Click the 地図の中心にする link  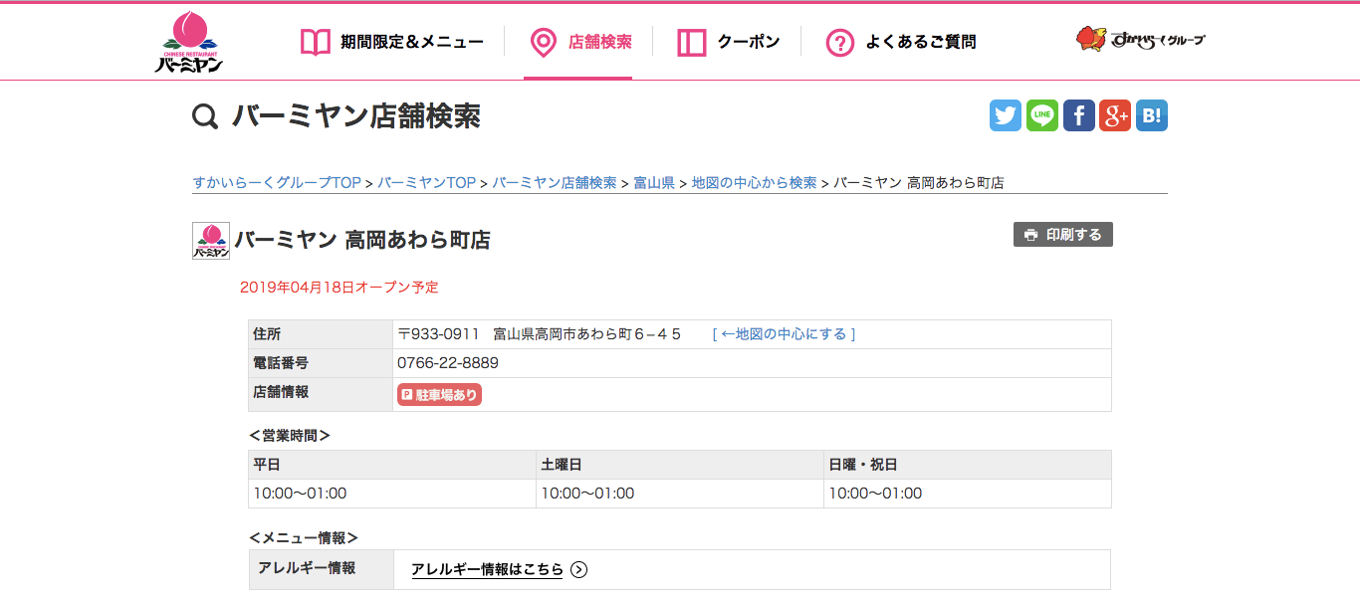(784, 334)
